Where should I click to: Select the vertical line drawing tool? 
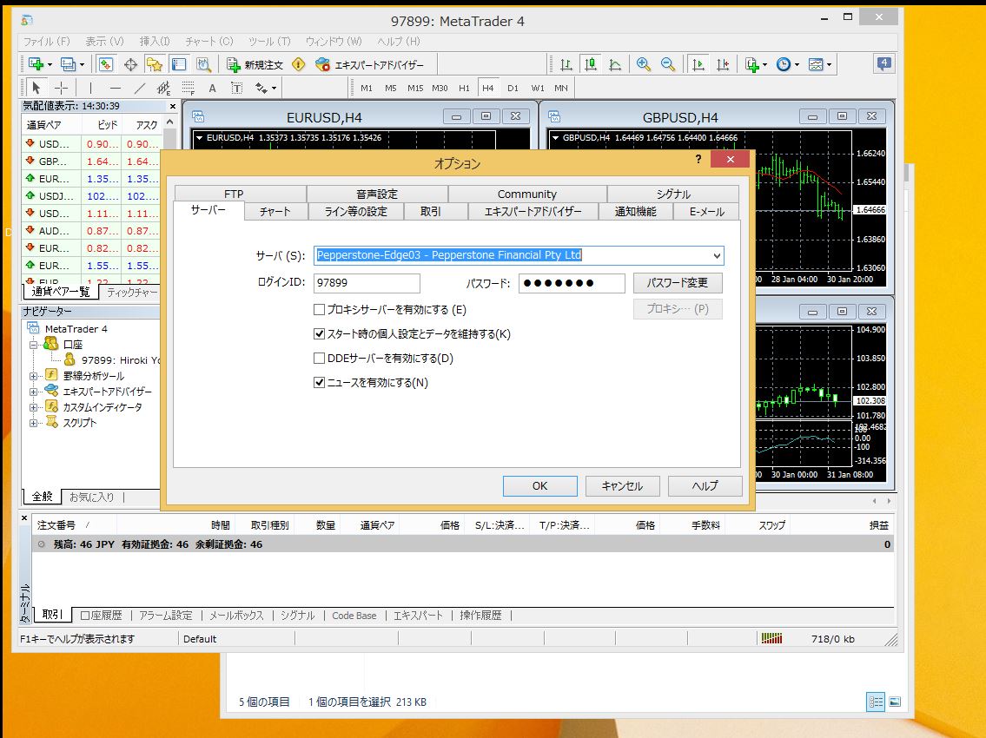pos(90,88)
